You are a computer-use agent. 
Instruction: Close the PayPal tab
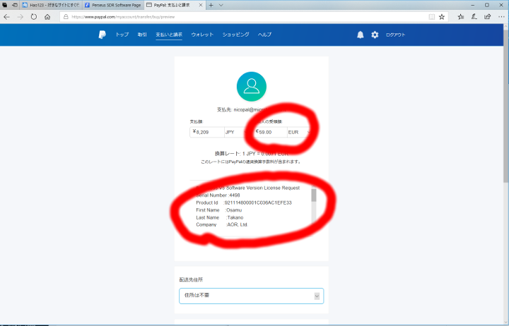click(201, 5)
